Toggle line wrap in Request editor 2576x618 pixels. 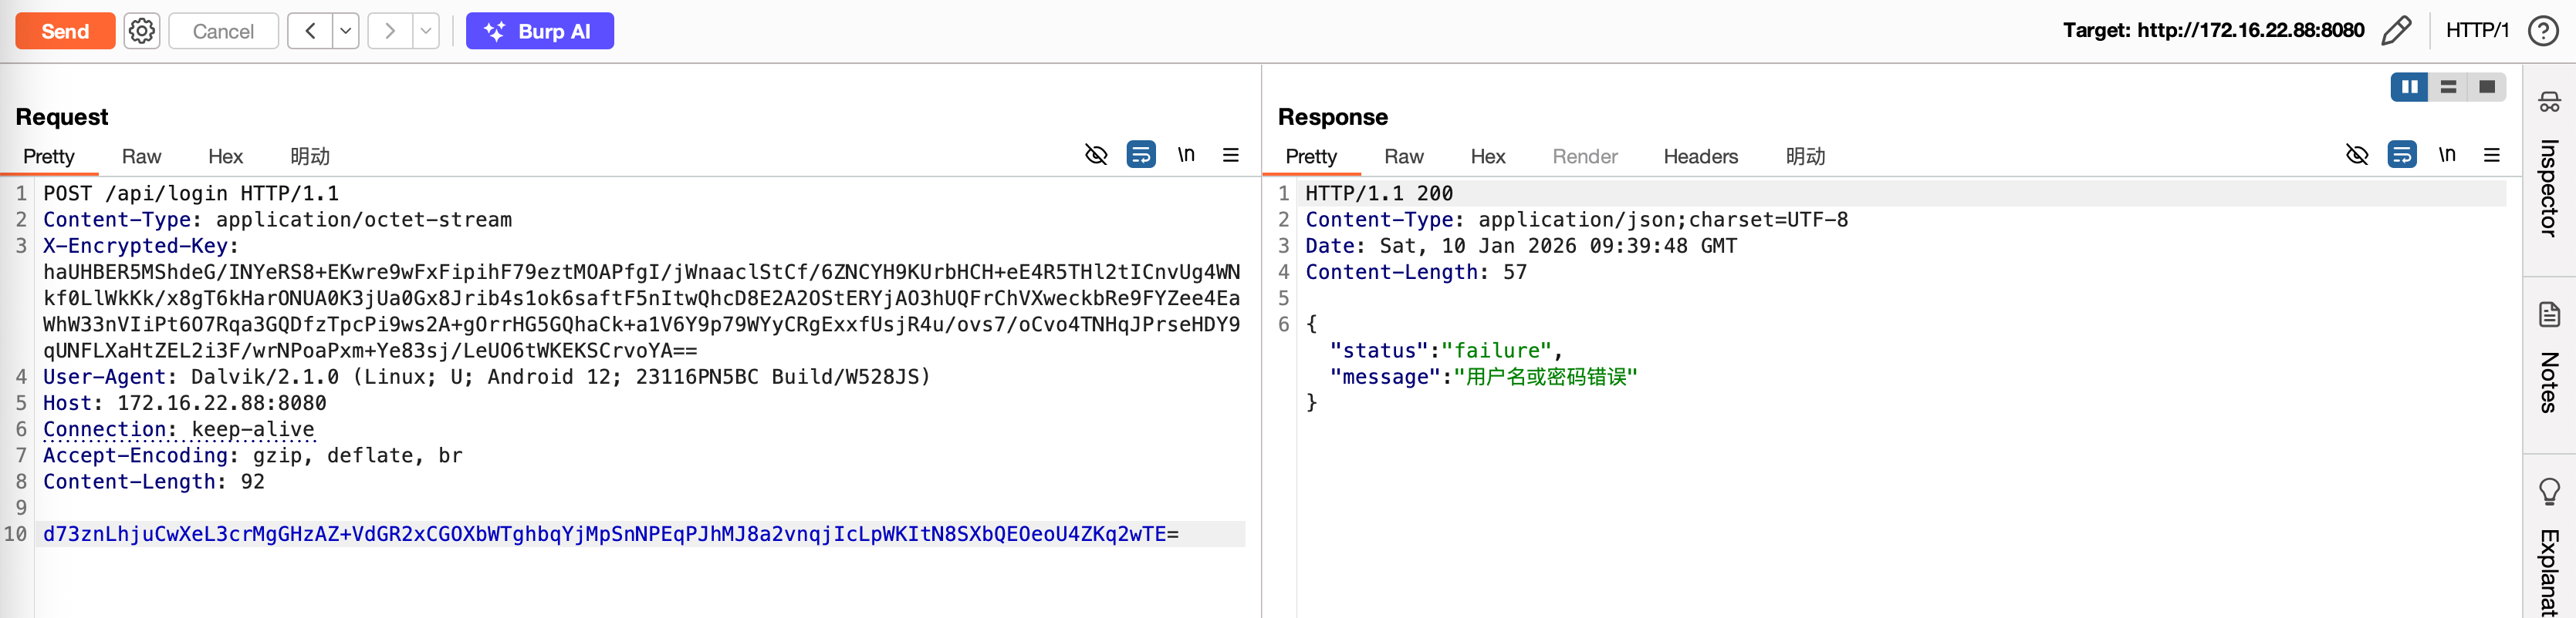point(1140,155)
